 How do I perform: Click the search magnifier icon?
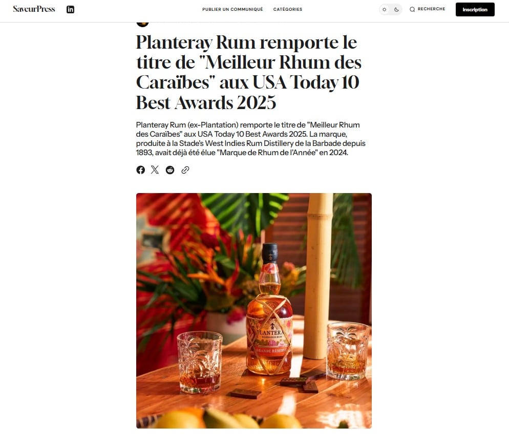click(412, 9)
